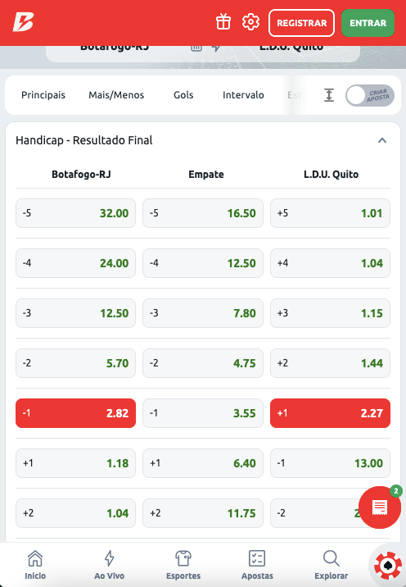Switch to Mais/Menos tab
This screenshot has height=587, width=406.
[116, 95]
